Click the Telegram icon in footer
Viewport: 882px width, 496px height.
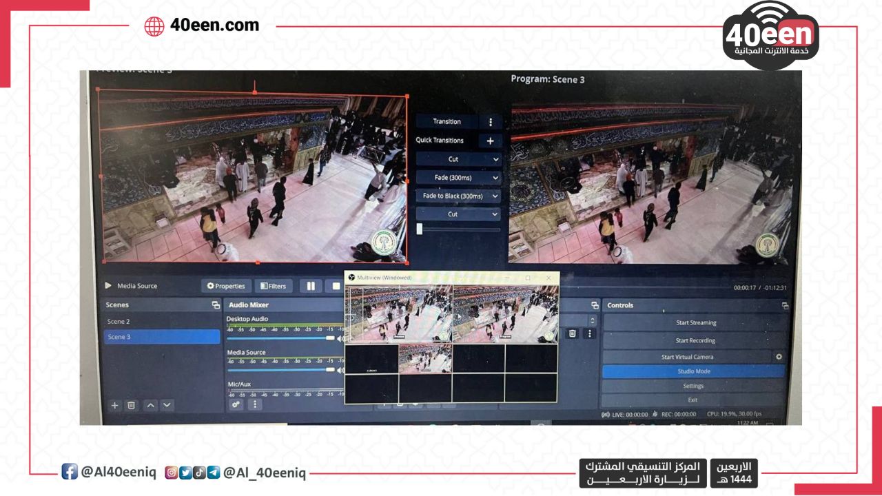[x=214, y=473]
